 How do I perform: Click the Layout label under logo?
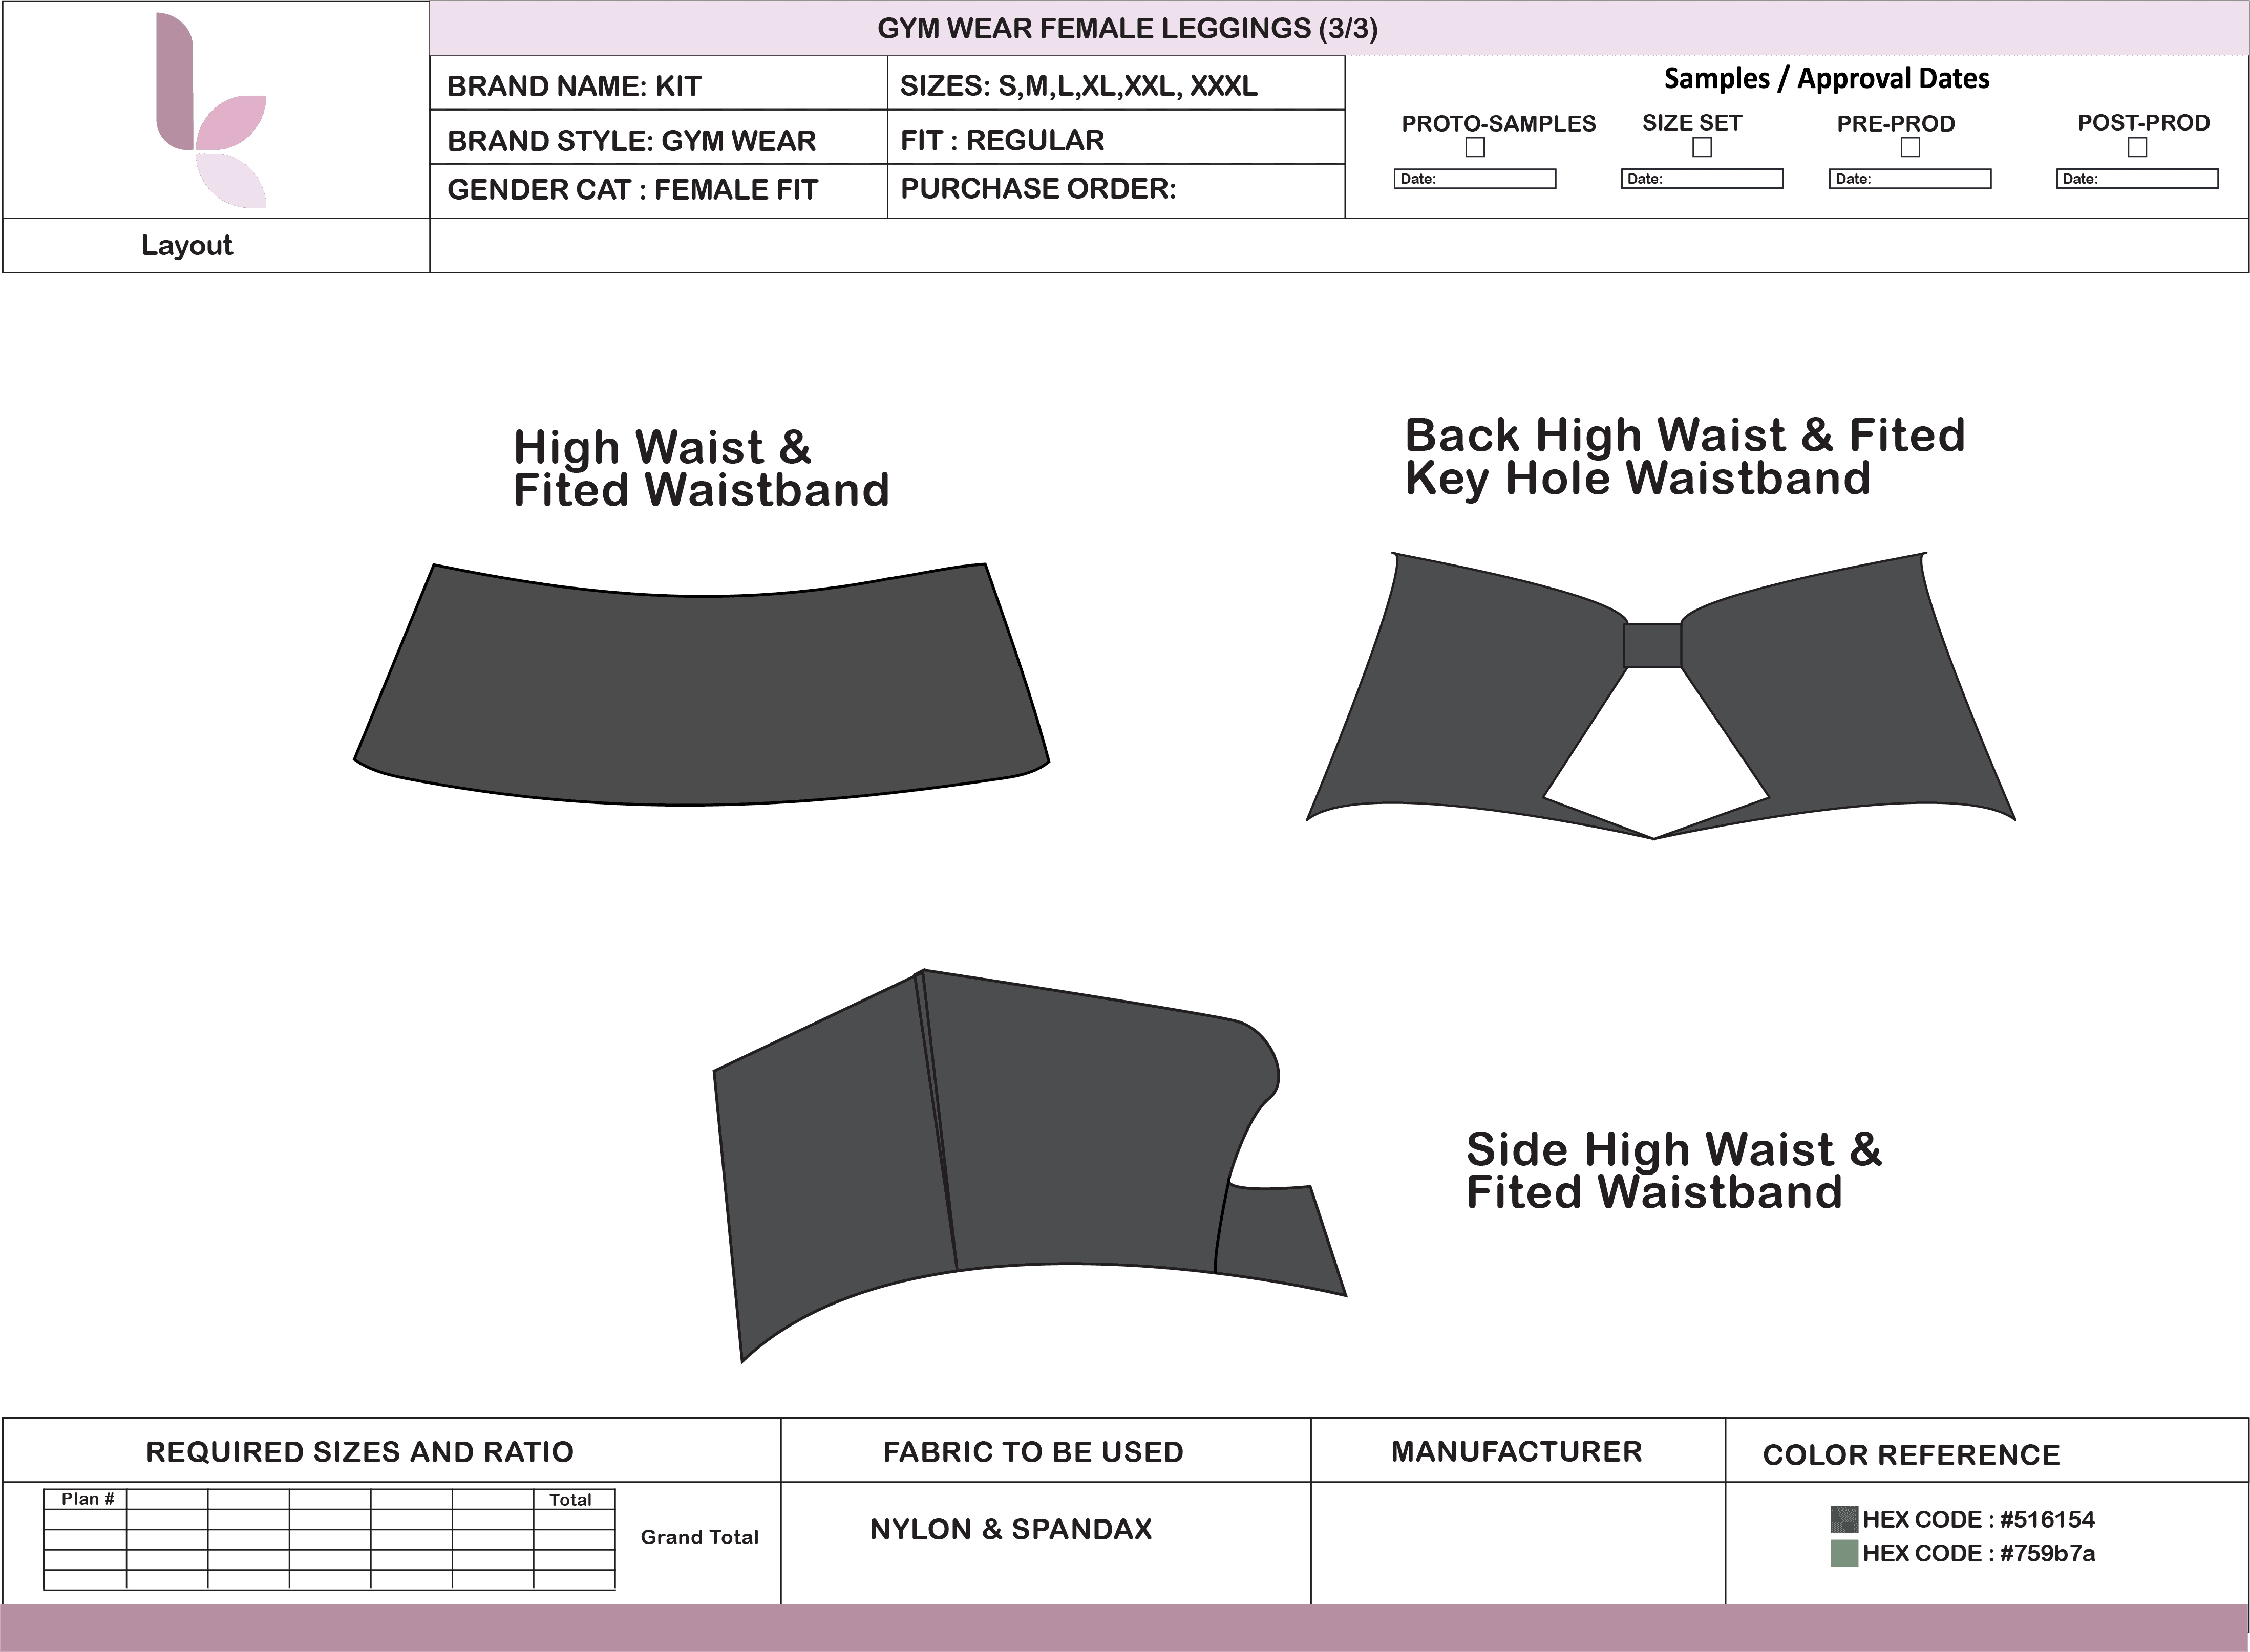pos(187,245)
